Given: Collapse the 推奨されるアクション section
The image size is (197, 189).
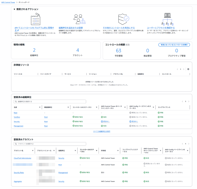Looking at the screenshot, I should pos(14,9).
